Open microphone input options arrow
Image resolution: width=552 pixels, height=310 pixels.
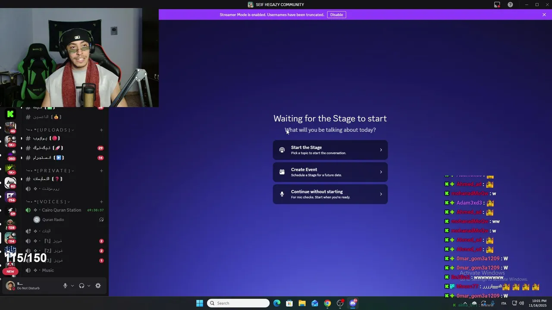click(x=72, y=285)
